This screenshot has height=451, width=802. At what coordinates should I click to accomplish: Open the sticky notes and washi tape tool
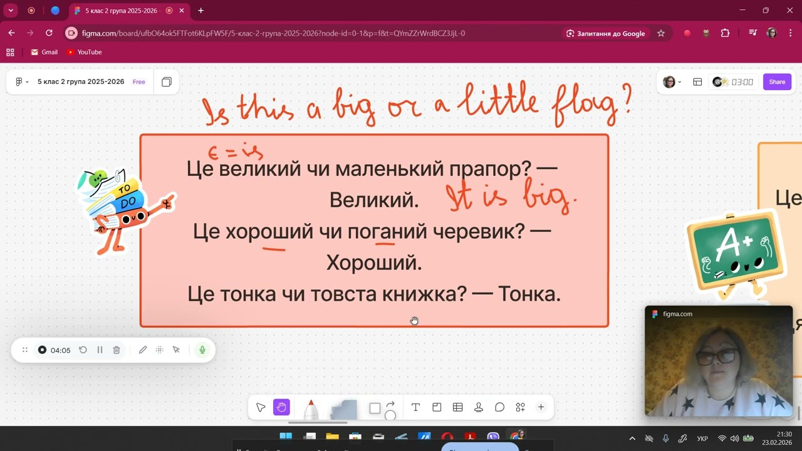(x=343, y=409)
